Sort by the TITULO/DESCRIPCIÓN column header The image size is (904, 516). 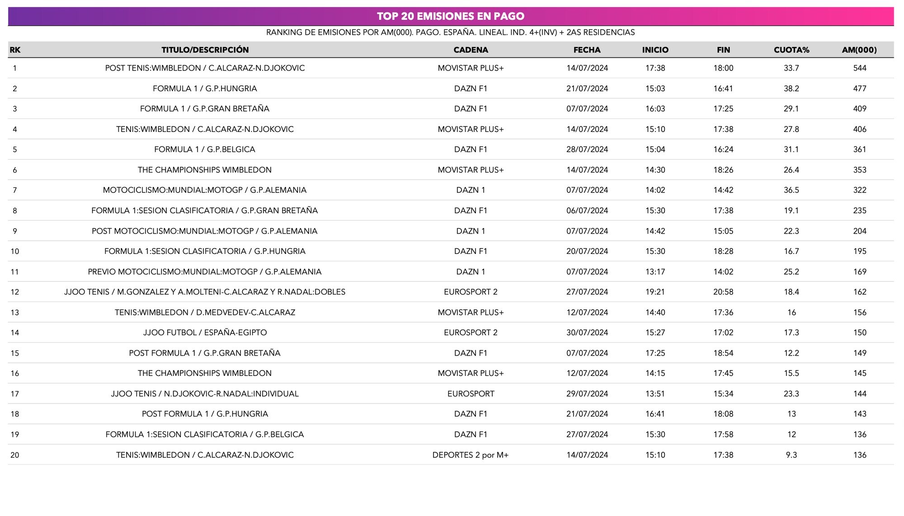coord(206,50)
